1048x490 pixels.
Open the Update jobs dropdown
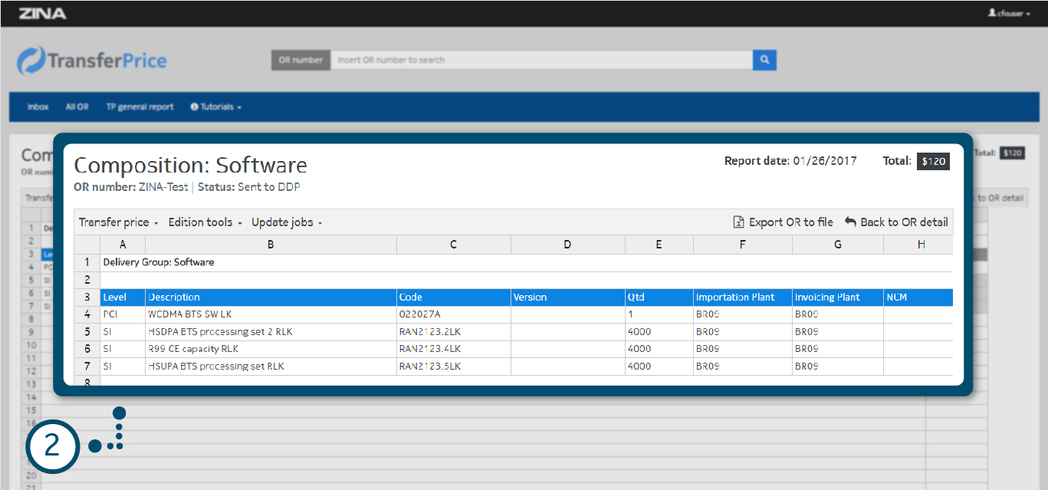[x=287, y=222]
